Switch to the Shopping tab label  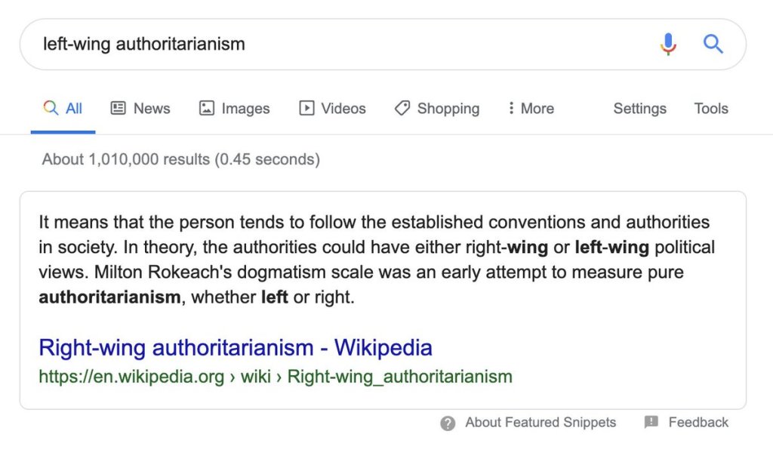[x=448, y=108]
